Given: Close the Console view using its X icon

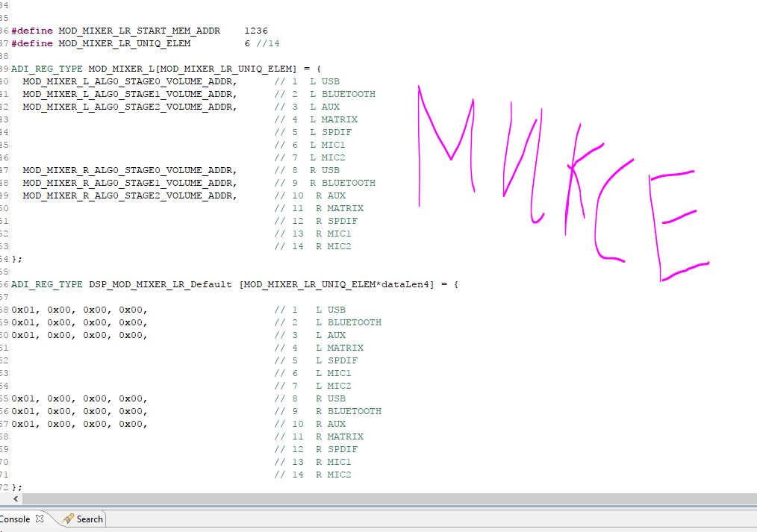Looking at the screenshot, I should click(x=40, y=519).
